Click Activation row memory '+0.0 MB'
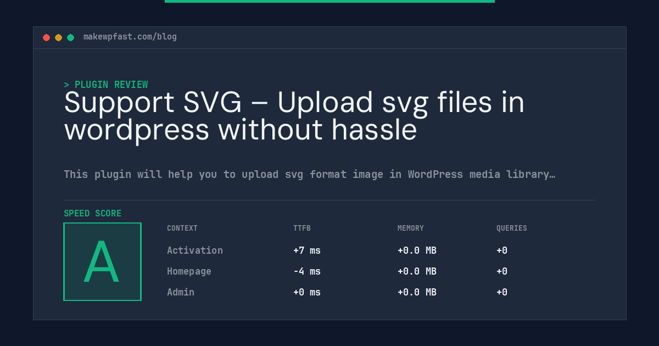This screenshot has width=659, height=346. tap(417, 250)
